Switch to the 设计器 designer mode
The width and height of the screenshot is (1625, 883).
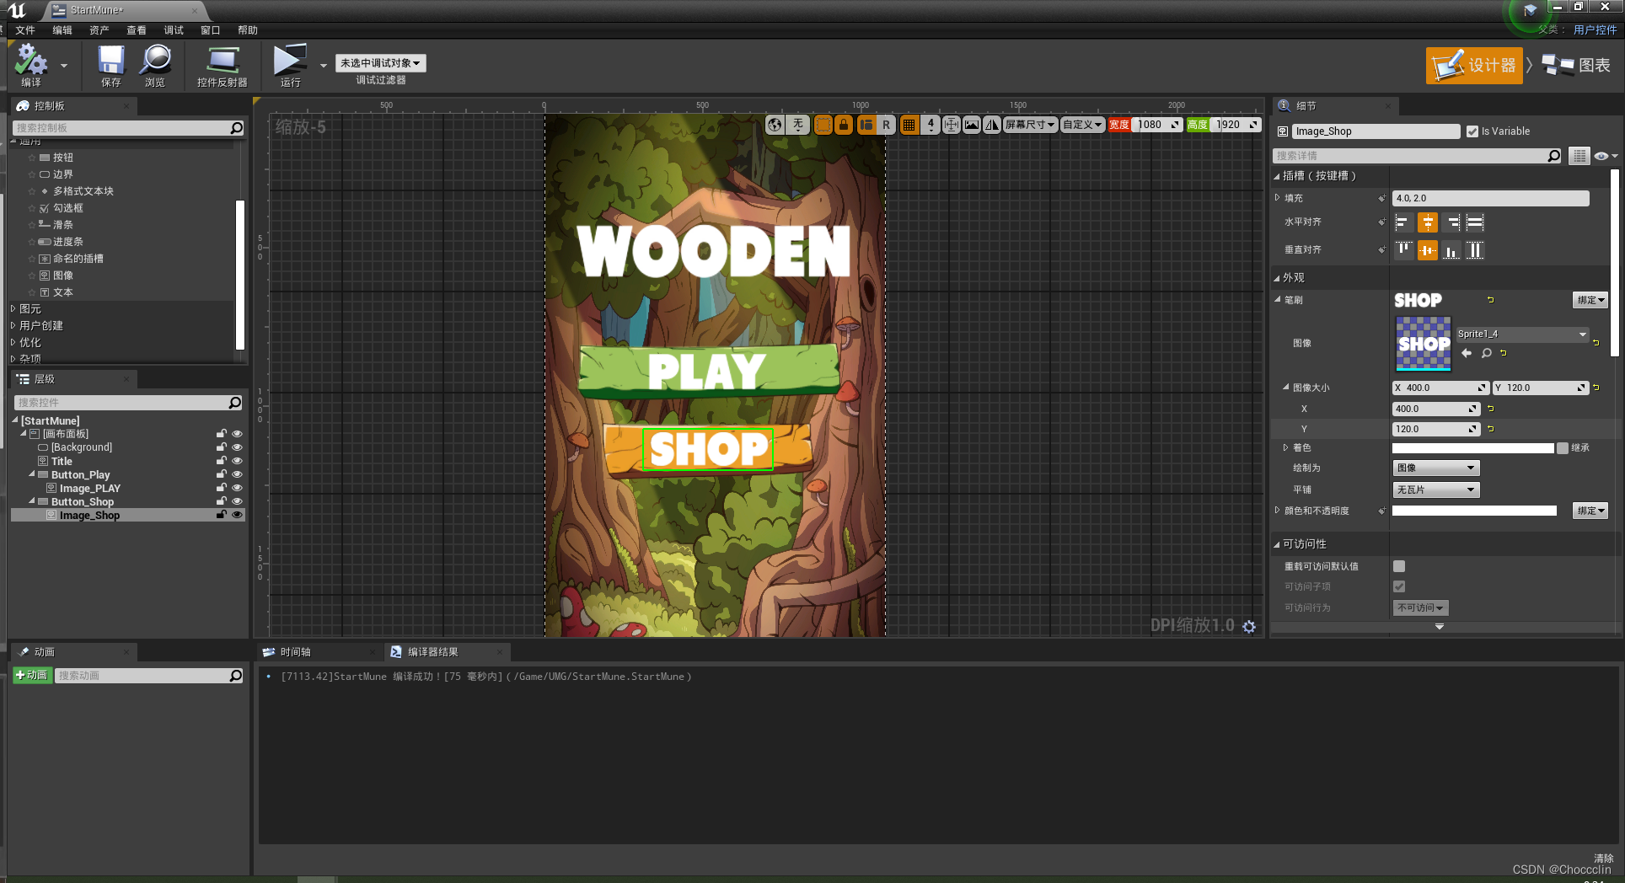pyautogui.click(x=1475, y=66)
